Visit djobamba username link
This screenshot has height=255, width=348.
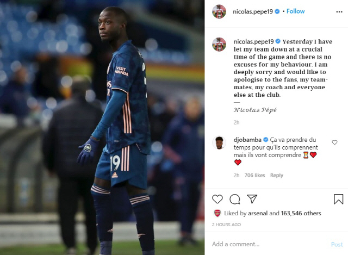click(247, 140)
